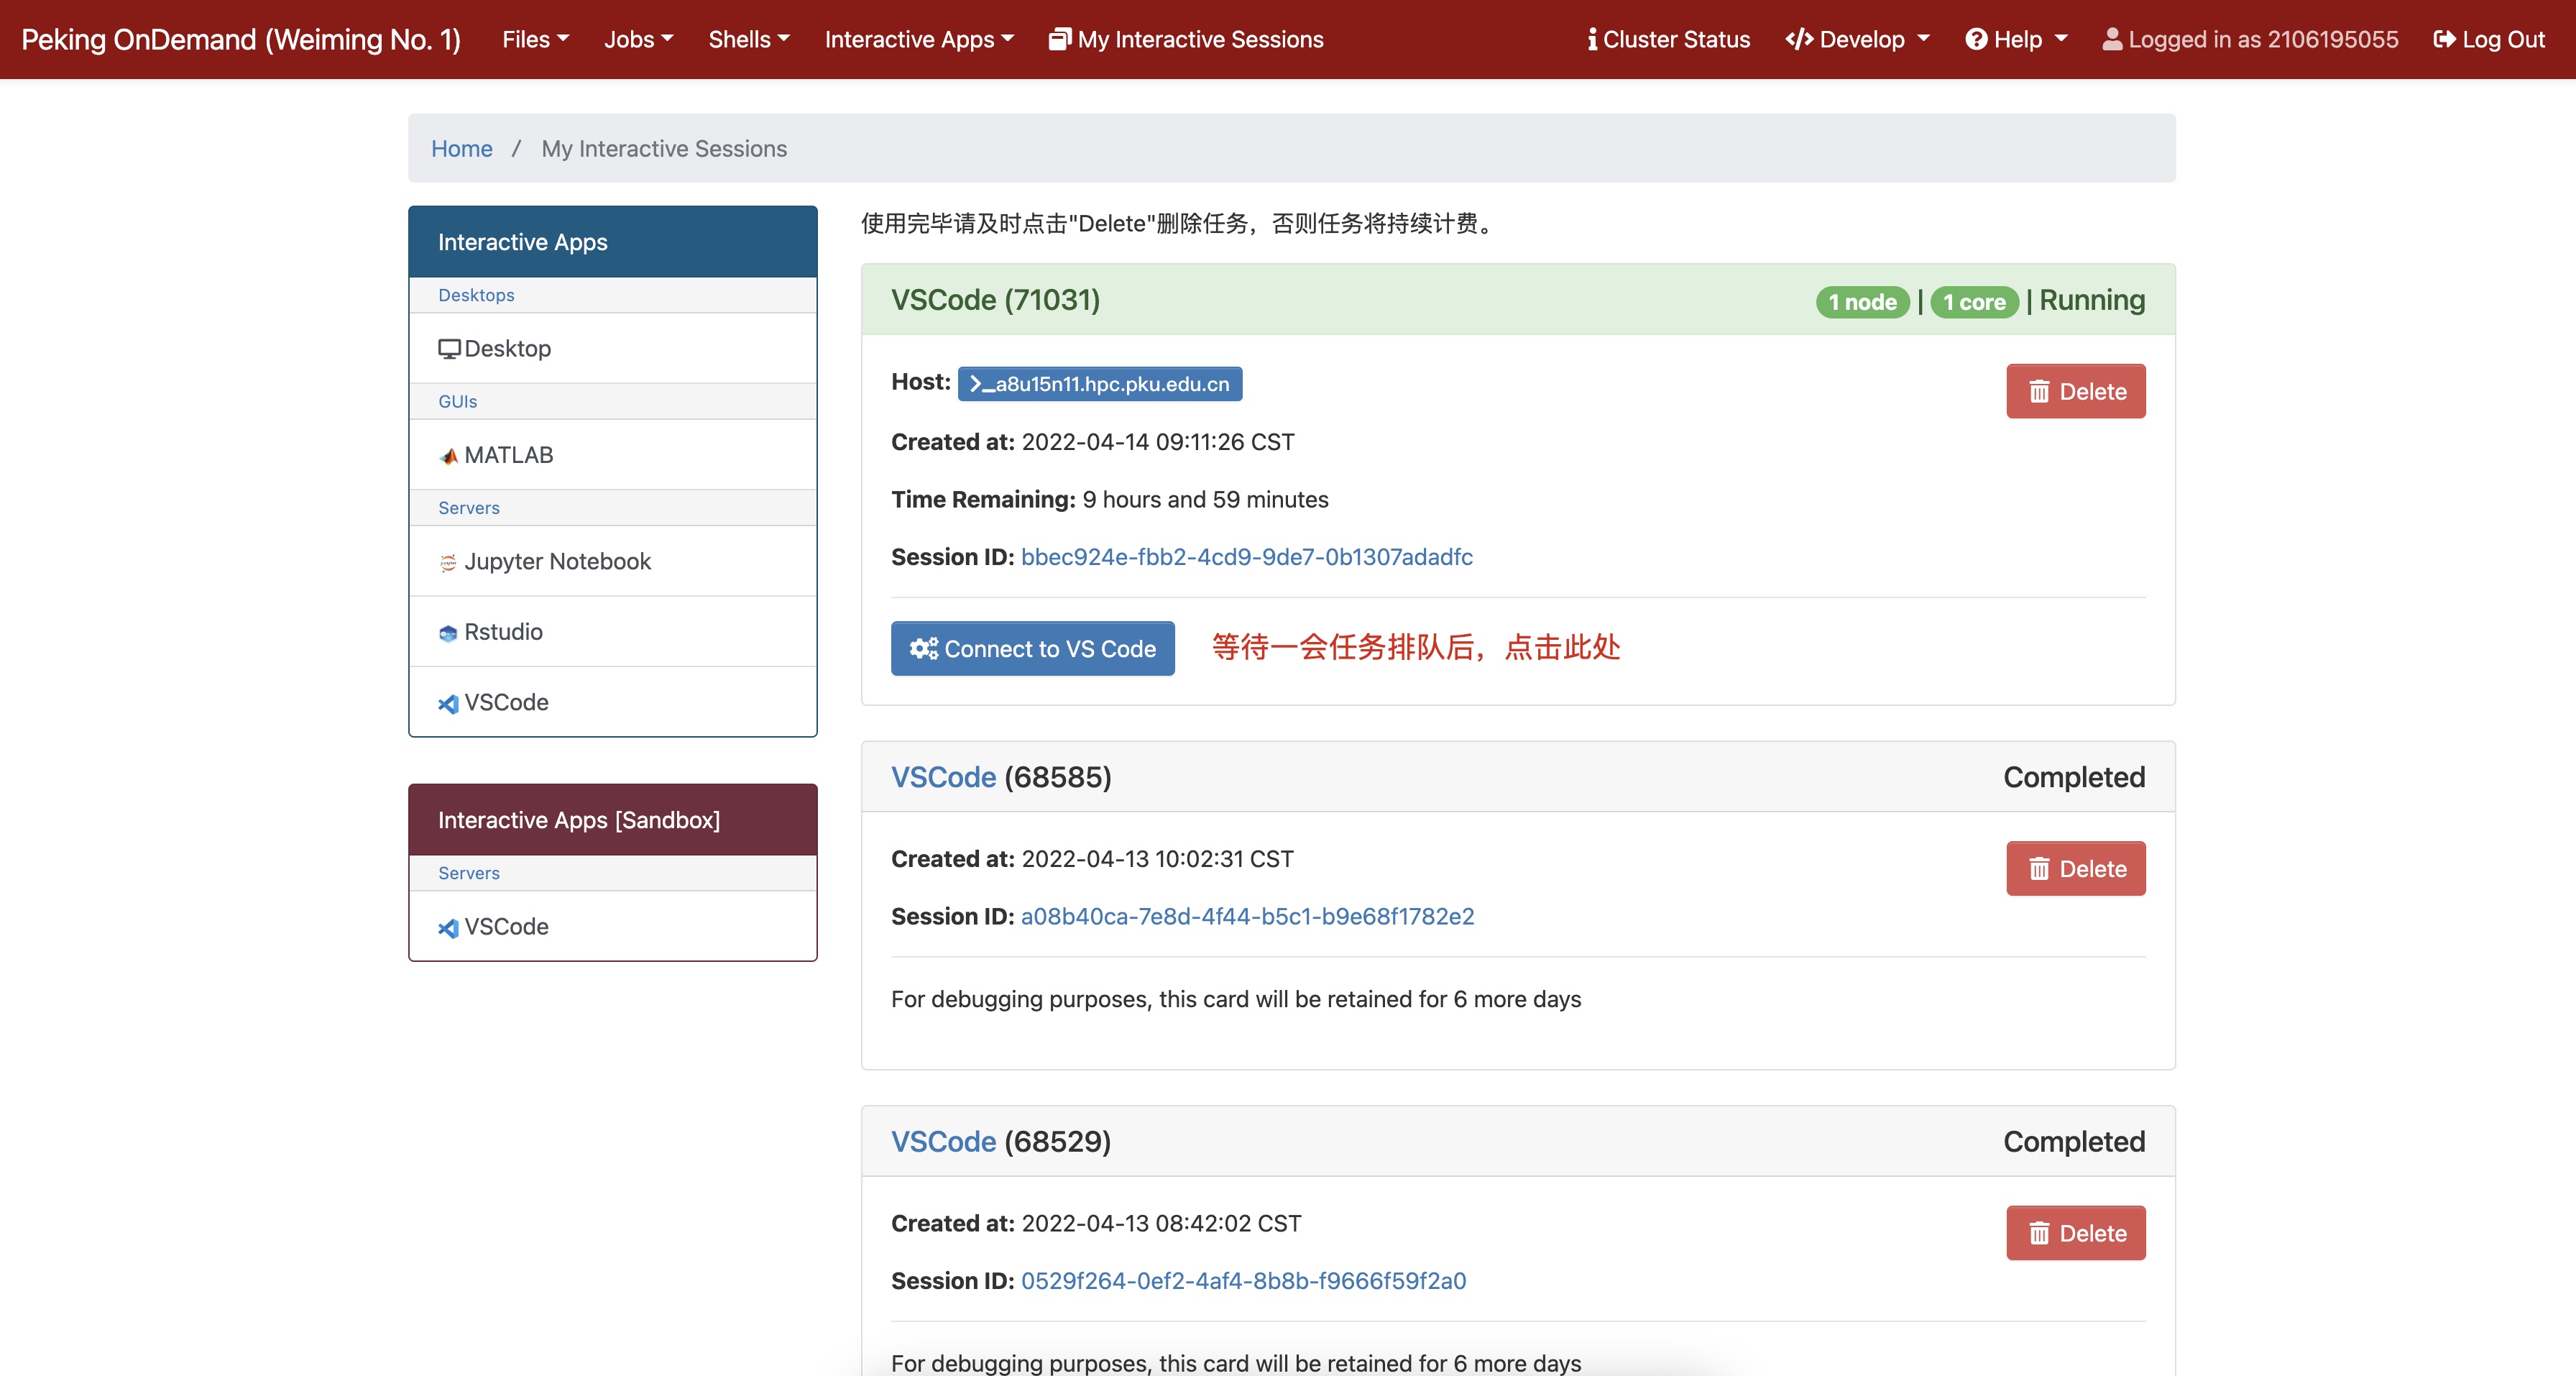Click the MATLAB logo icon
The image size is (2576, 1376).
pos(449,456)
